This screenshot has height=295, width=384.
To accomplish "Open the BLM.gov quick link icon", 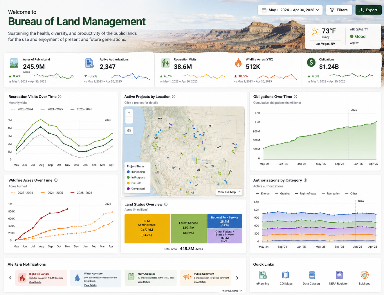I will coord(365,275).
